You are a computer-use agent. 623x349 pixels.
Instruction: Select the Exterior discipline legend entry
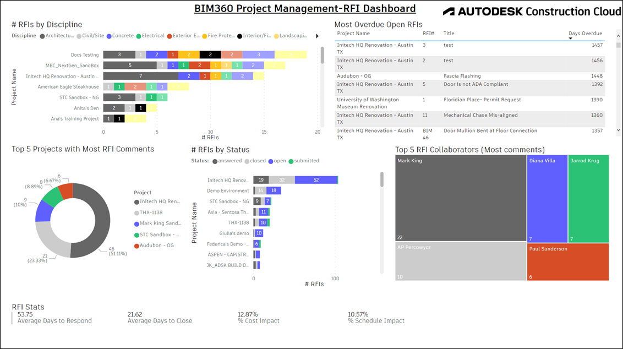point(183,36)
